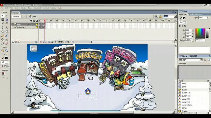
Task: Open the Window menu
Action: (53, 8)
